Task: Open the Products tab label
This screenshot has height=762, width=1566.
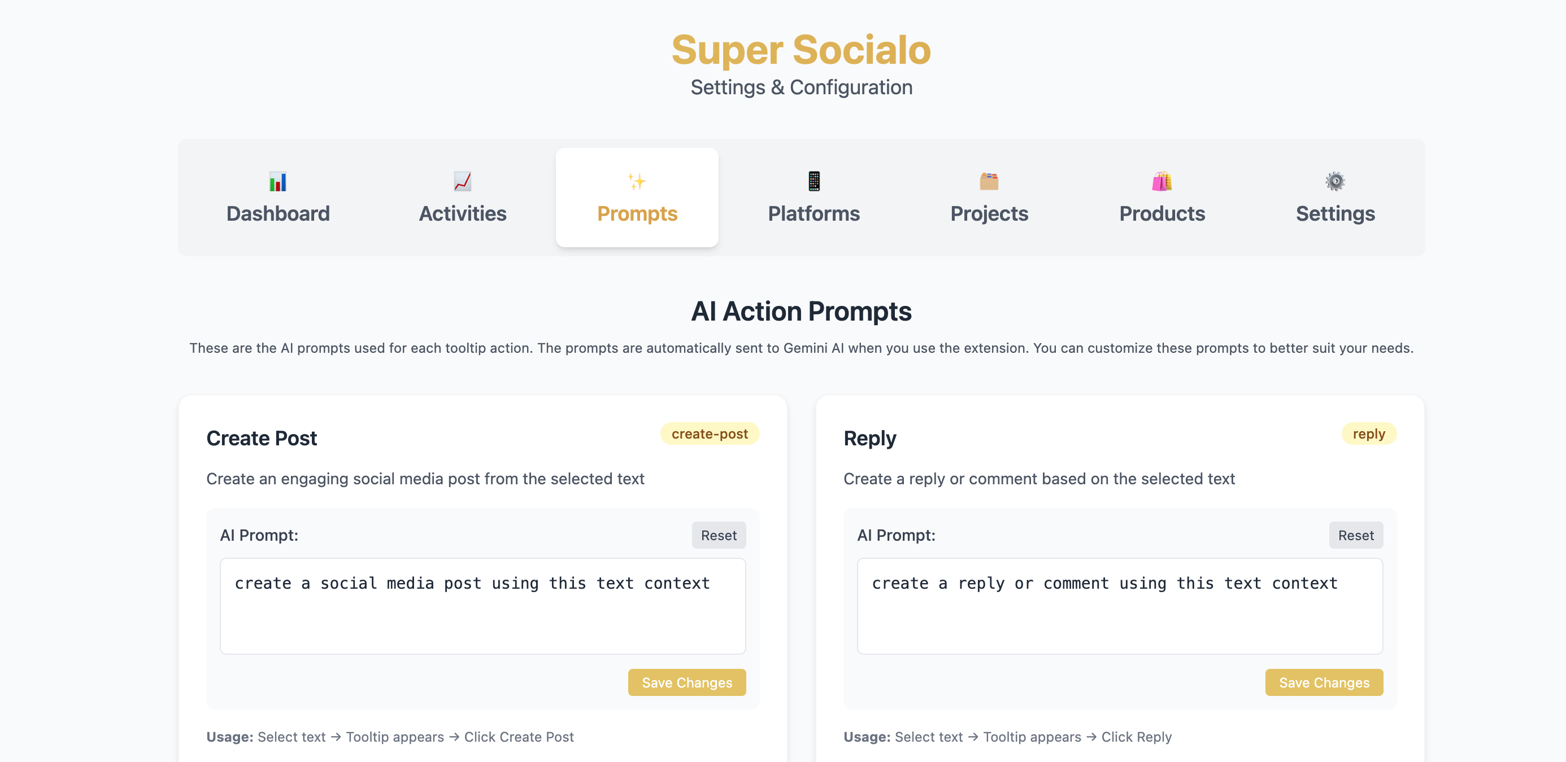Action: (1162, 213)
